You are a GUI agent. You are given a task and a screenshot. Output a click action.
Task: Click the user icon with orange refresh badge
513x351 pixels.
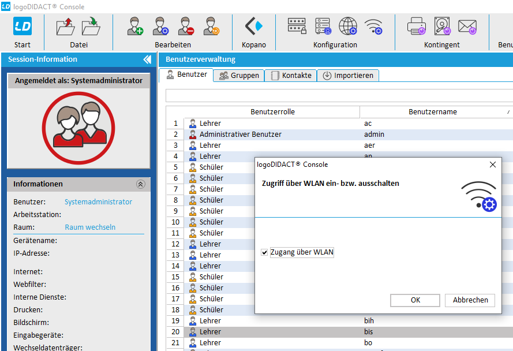pos(211,26)
